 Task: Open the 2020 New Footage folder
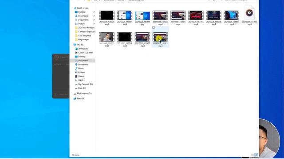point(85,28)
